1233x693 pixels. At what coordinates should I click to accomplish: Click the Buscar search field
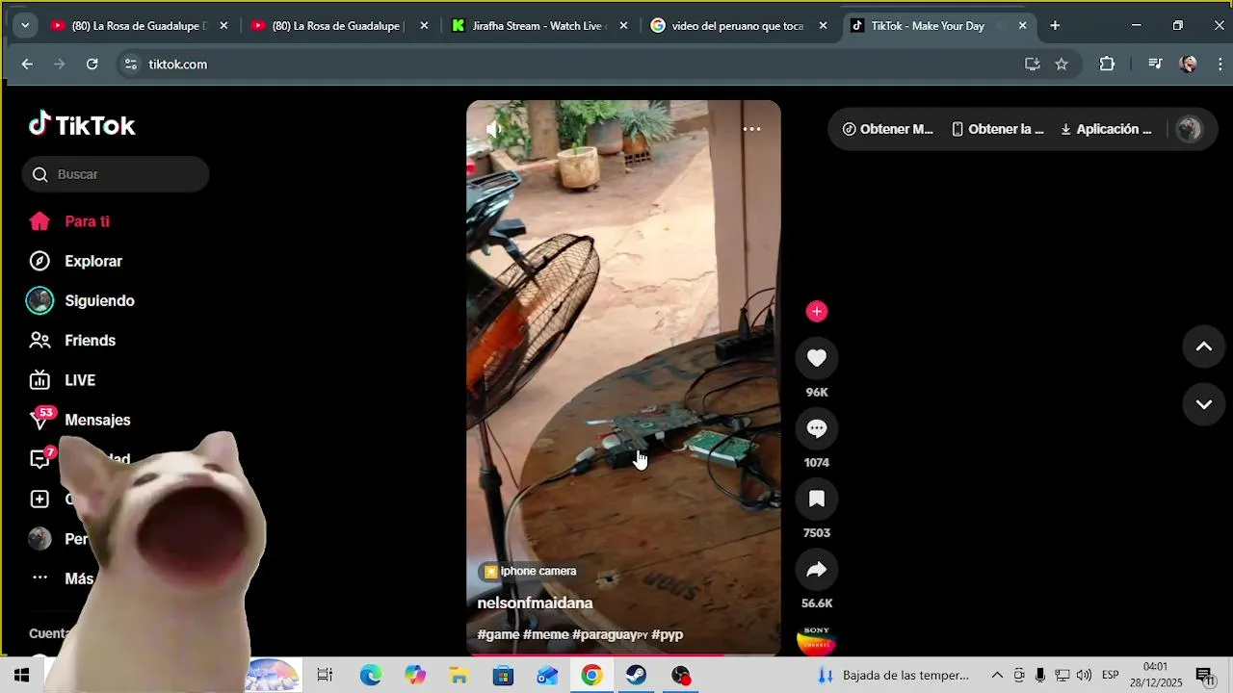(x=116, y=174)
